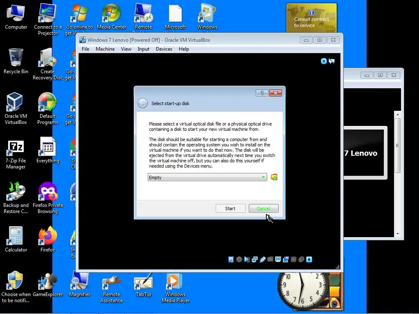This screenshot has height=314, width=419.
Task: Click the optical disk status icon
Action: pyautogui.click(x=239, y=259)
